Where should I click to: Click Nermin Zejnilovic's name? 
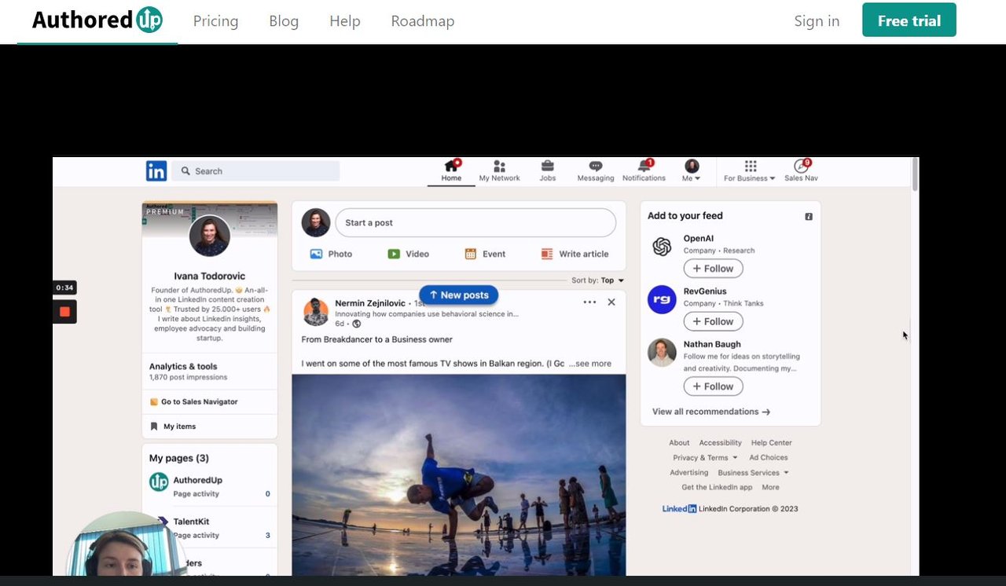tap(370, 303)
